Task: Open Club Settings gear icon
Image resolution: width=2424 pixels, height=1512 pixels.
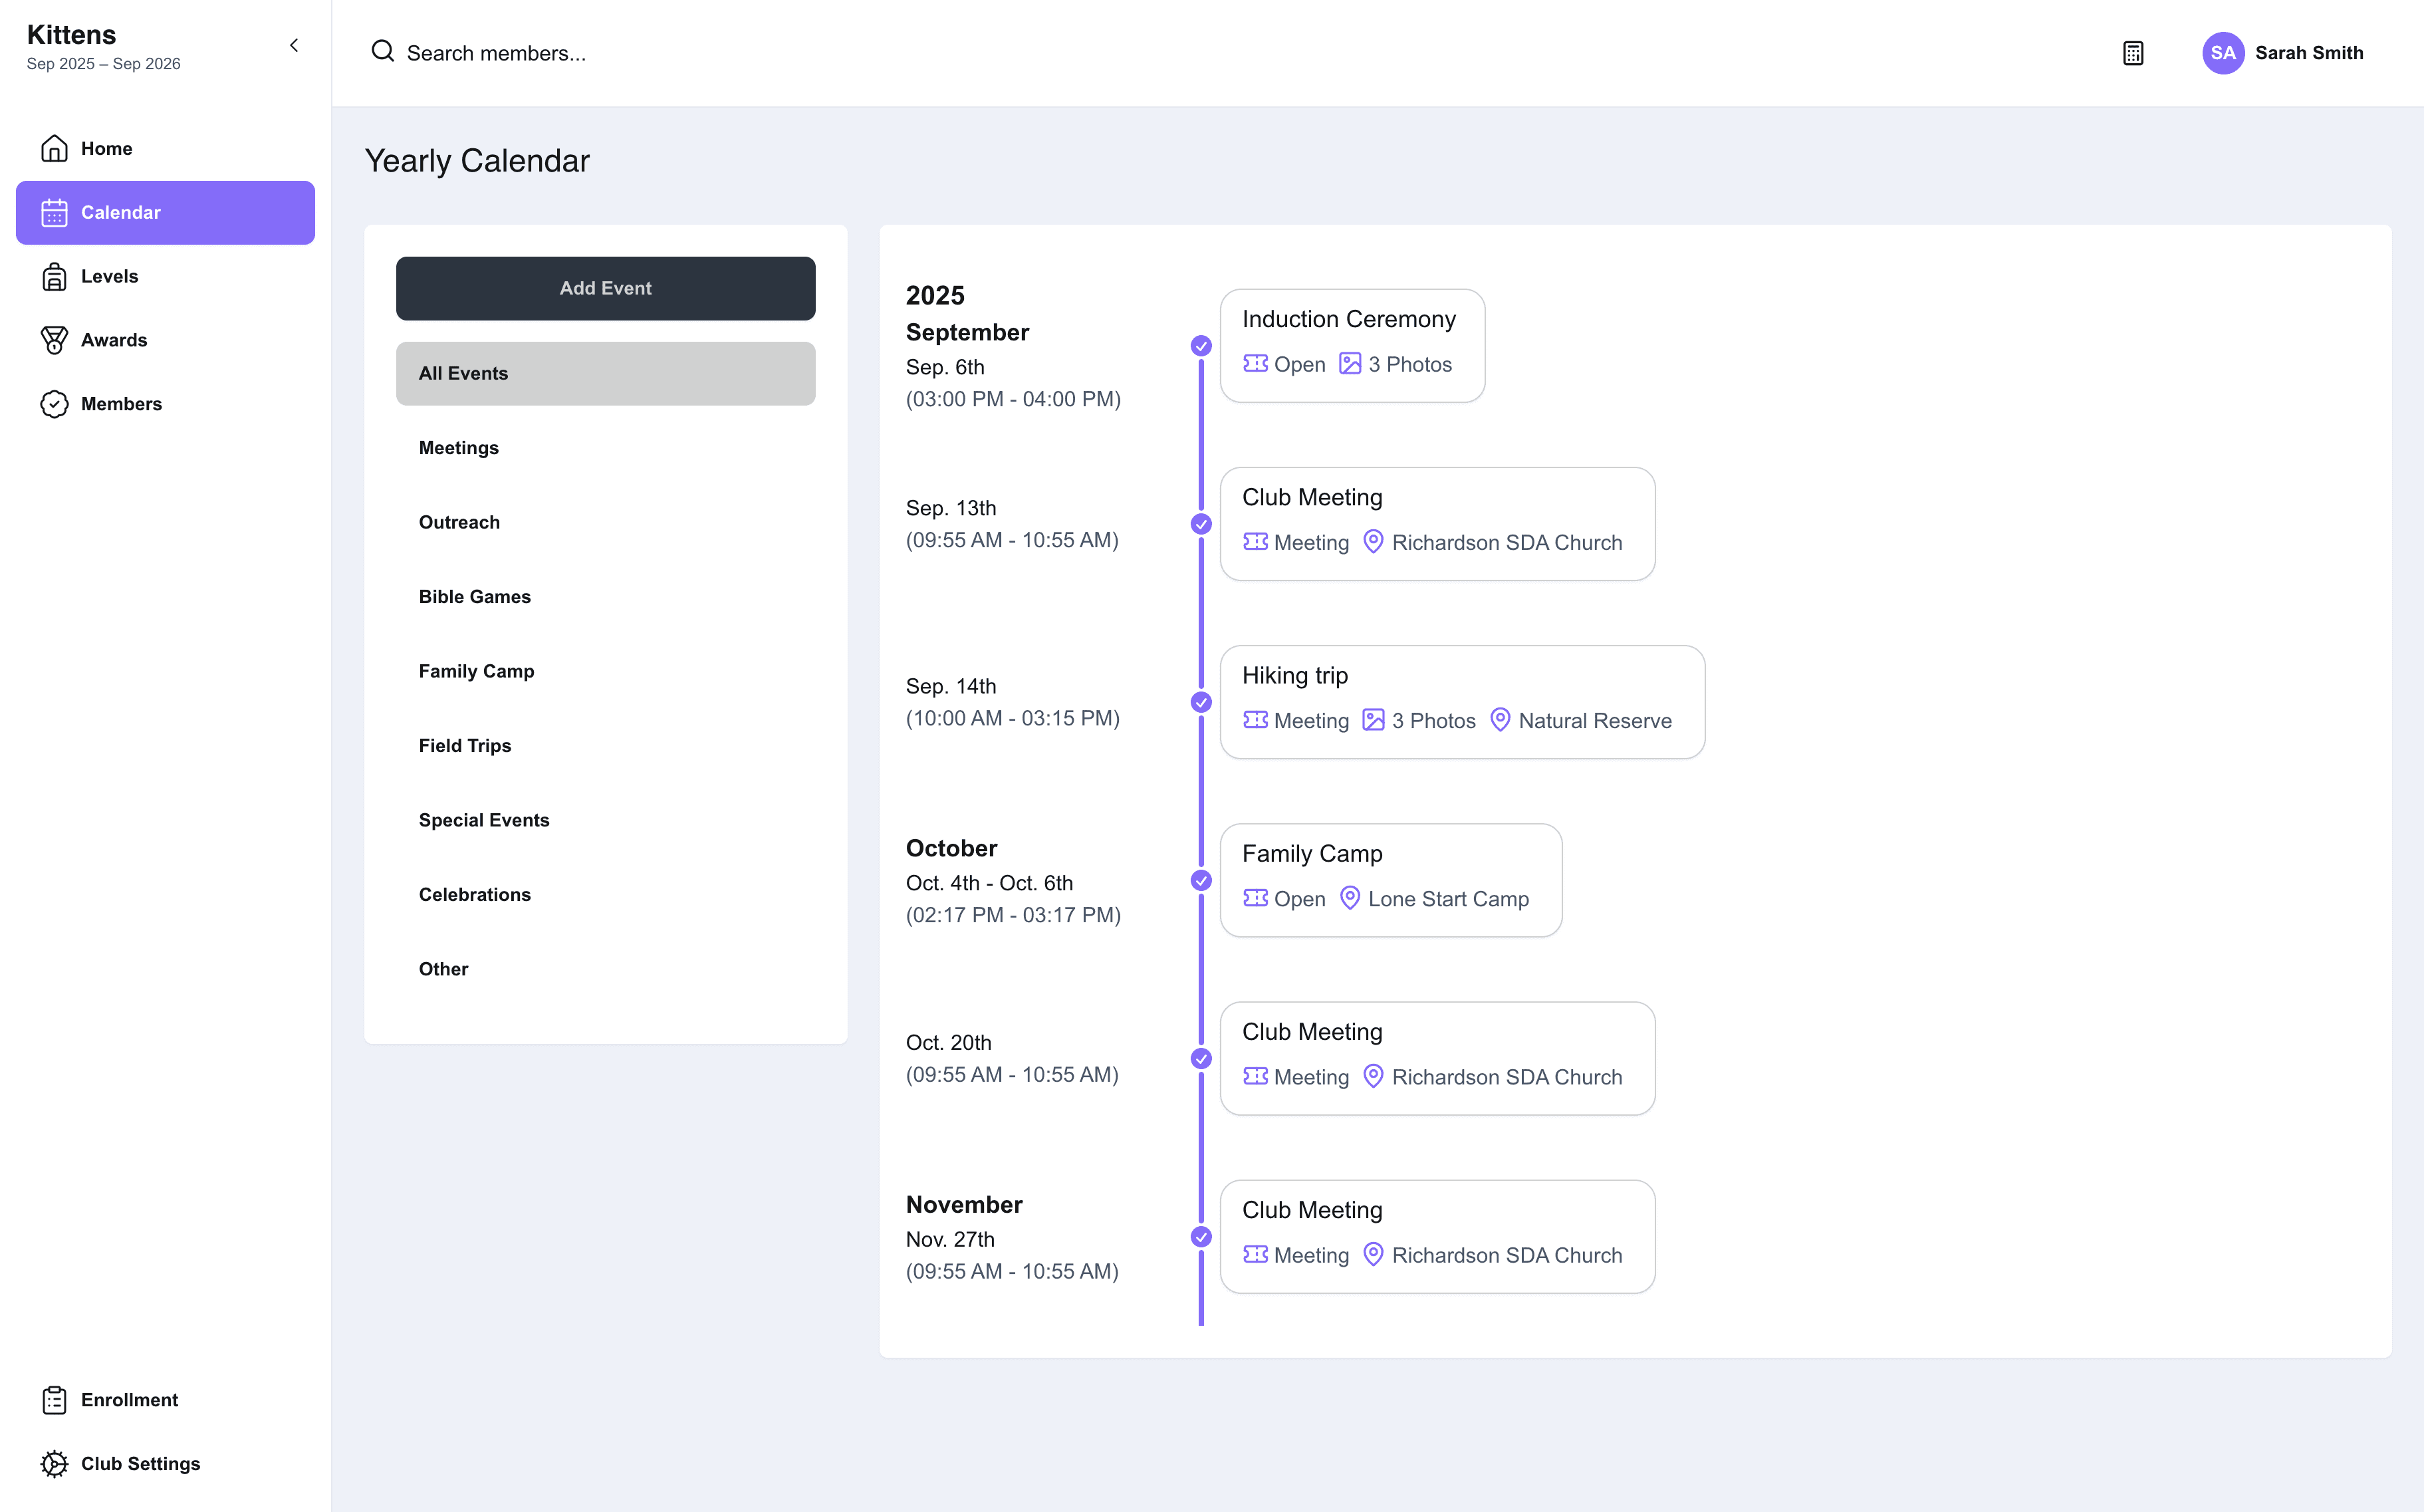Action: pyautogui.click(x=54, y=1464)
